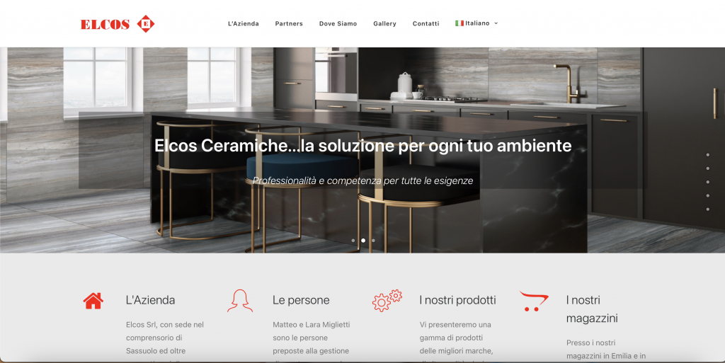725x363 pixels.
Task: Click the red diamond E emblem of the logo
Action: coord(146,23)
